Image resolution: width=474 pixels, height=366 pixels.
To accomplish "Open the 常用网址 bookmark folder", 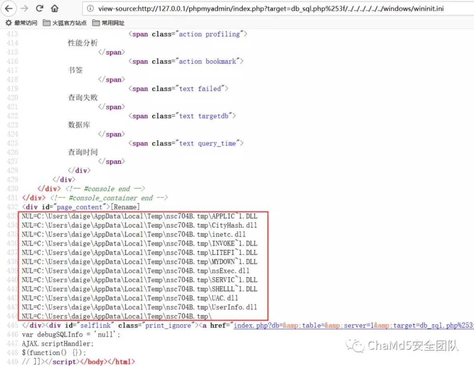I will [x=108, y=23].
